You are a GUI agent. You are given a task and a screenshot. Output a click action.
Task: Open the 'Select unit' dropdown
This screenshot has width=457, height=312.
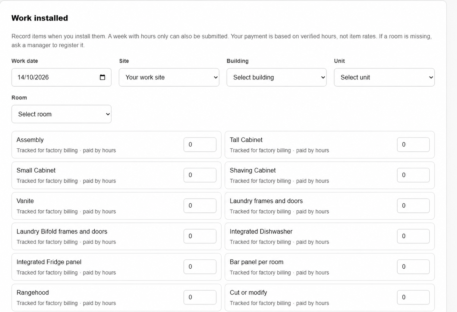pos(384,77)
